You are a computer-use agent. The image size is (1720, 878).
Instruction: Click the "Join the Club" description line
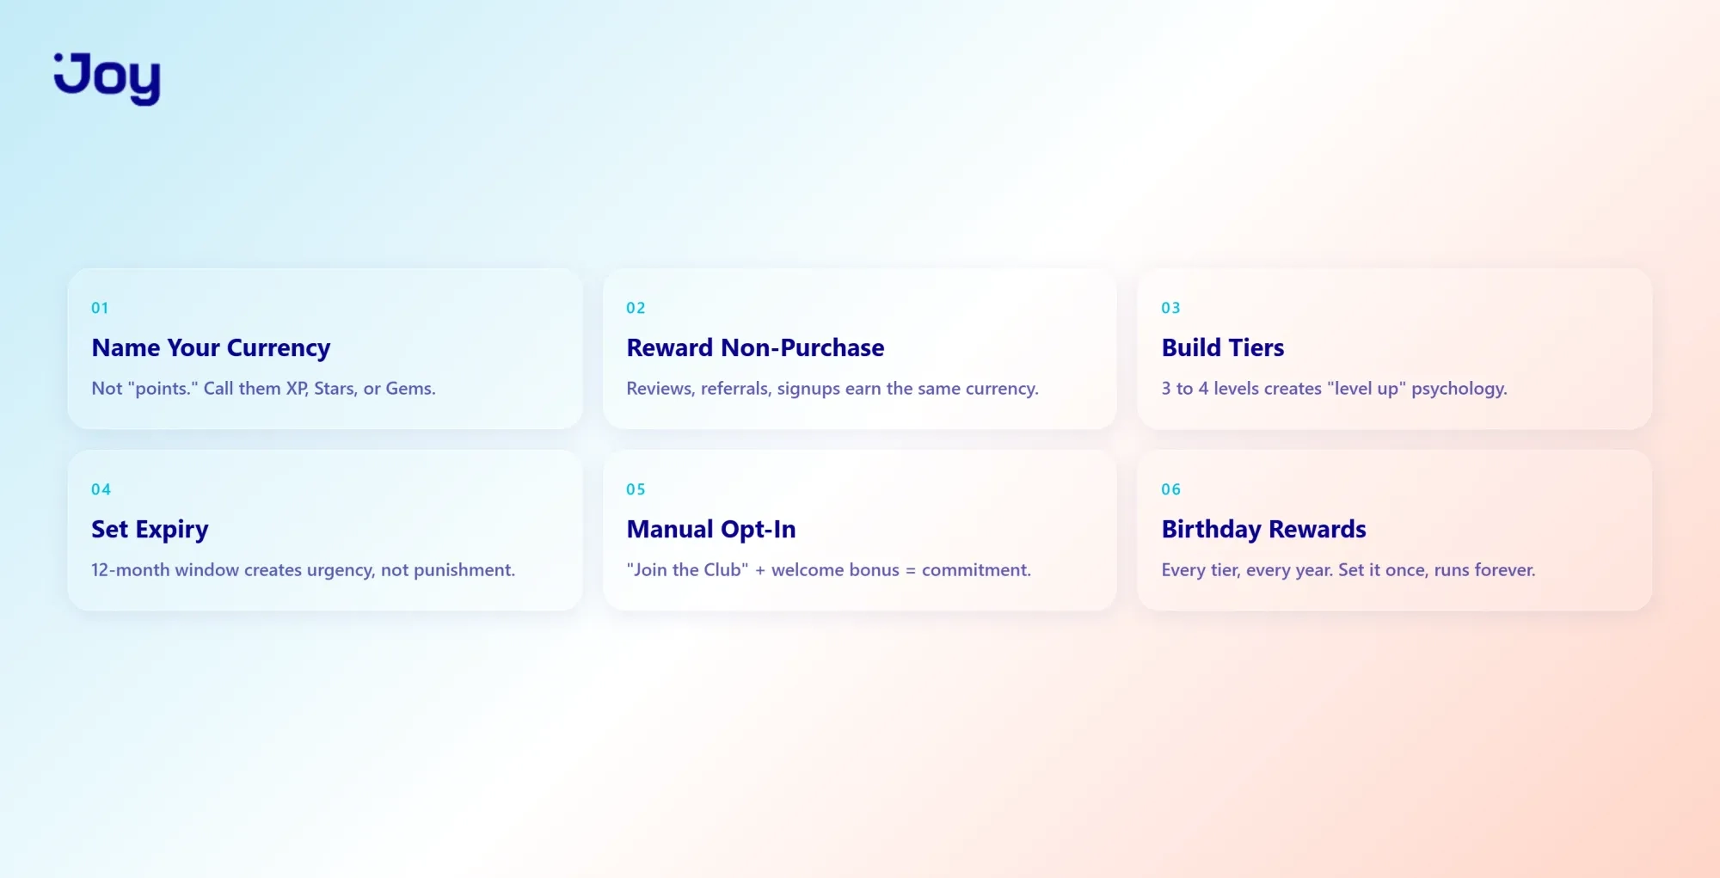click(828, 570)
